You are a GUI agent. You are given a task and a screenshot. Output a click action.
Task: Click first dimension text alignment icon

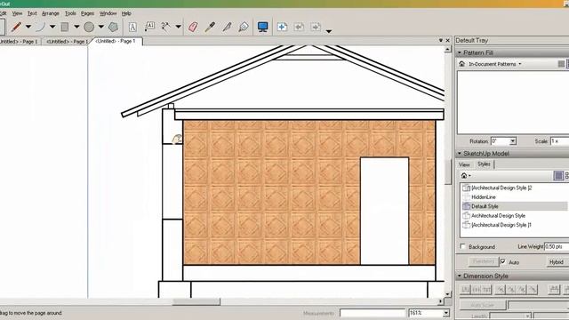(x=465, y=290)
